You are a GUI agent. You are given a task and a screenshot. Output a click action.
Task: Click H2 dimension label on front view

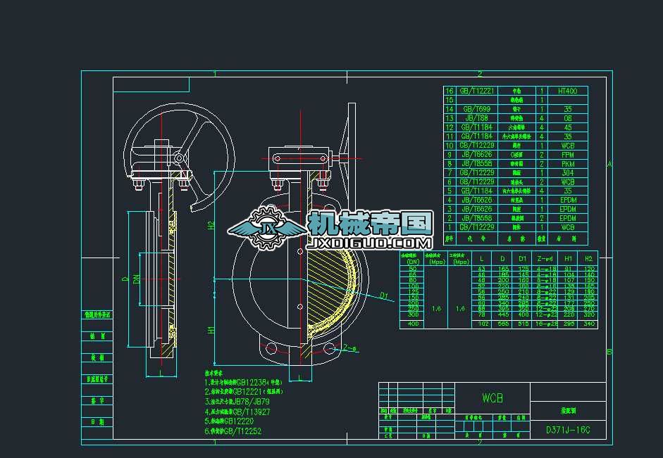(211, 225)
